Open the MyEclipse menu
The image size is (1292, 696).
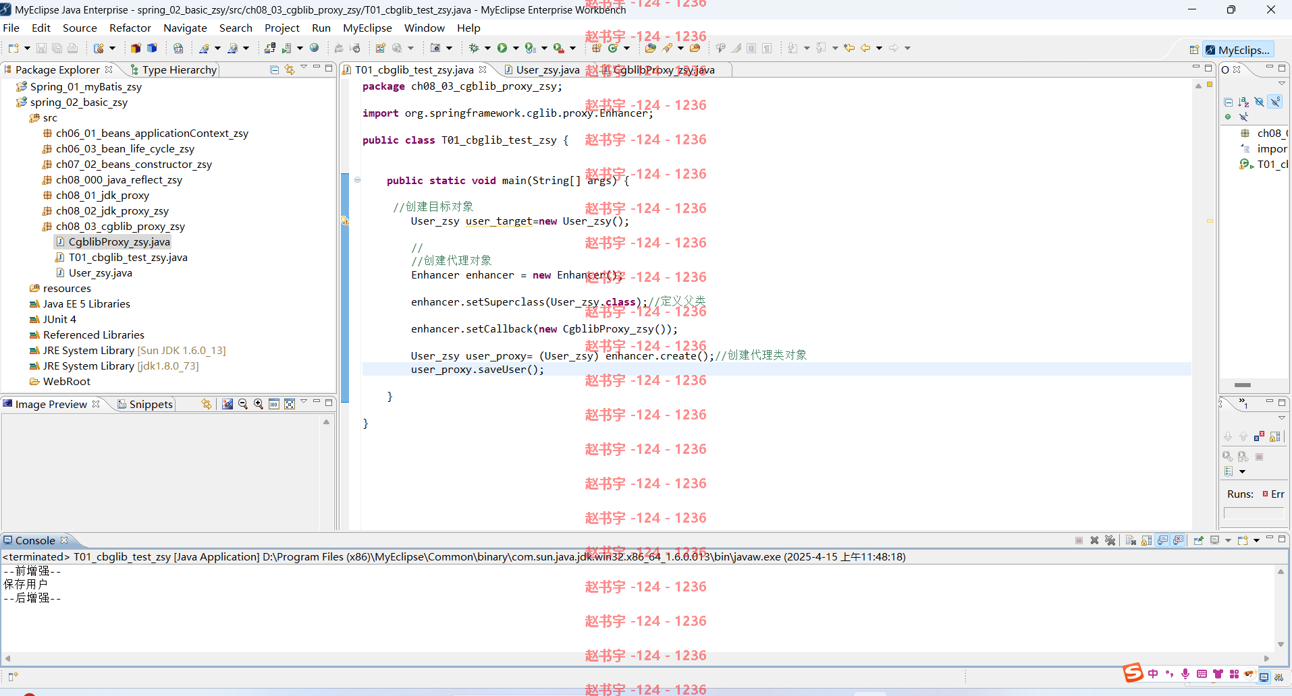367,28
